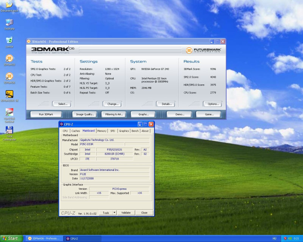Switch to the Caches tab
The width and height of the screenshot is (303, 242).
coord(75,131)
